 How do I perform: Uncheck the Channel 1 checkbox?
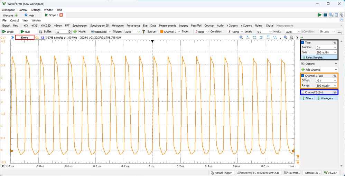tap(303, 76)
